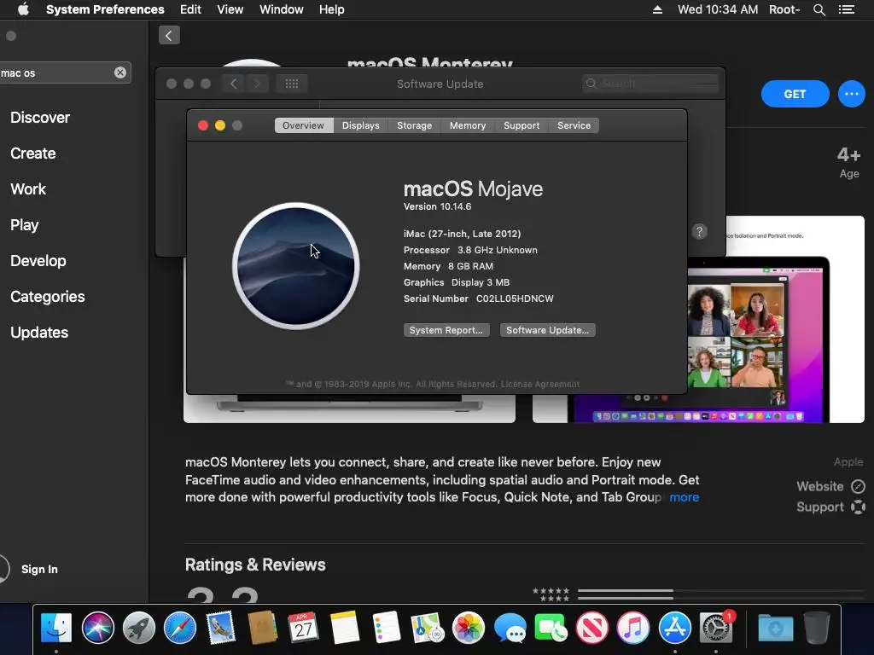874x655 pixels.
Task: Open Finder from the Dock
Action: 56,628
